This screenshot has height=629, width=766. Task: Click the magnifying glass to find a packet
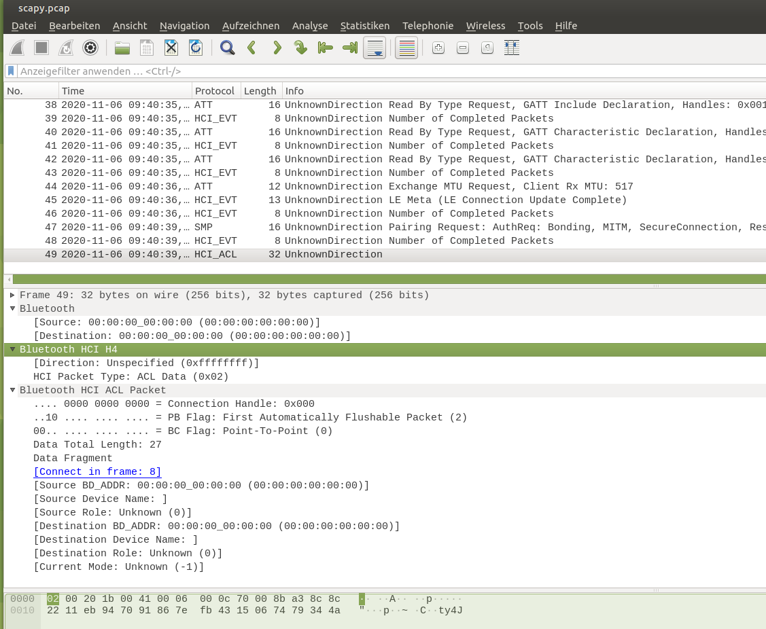[227, 48]
